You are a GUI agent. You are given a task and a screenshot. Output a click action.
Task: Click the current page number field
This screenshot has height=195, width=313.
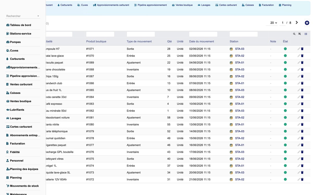[282, 23]
